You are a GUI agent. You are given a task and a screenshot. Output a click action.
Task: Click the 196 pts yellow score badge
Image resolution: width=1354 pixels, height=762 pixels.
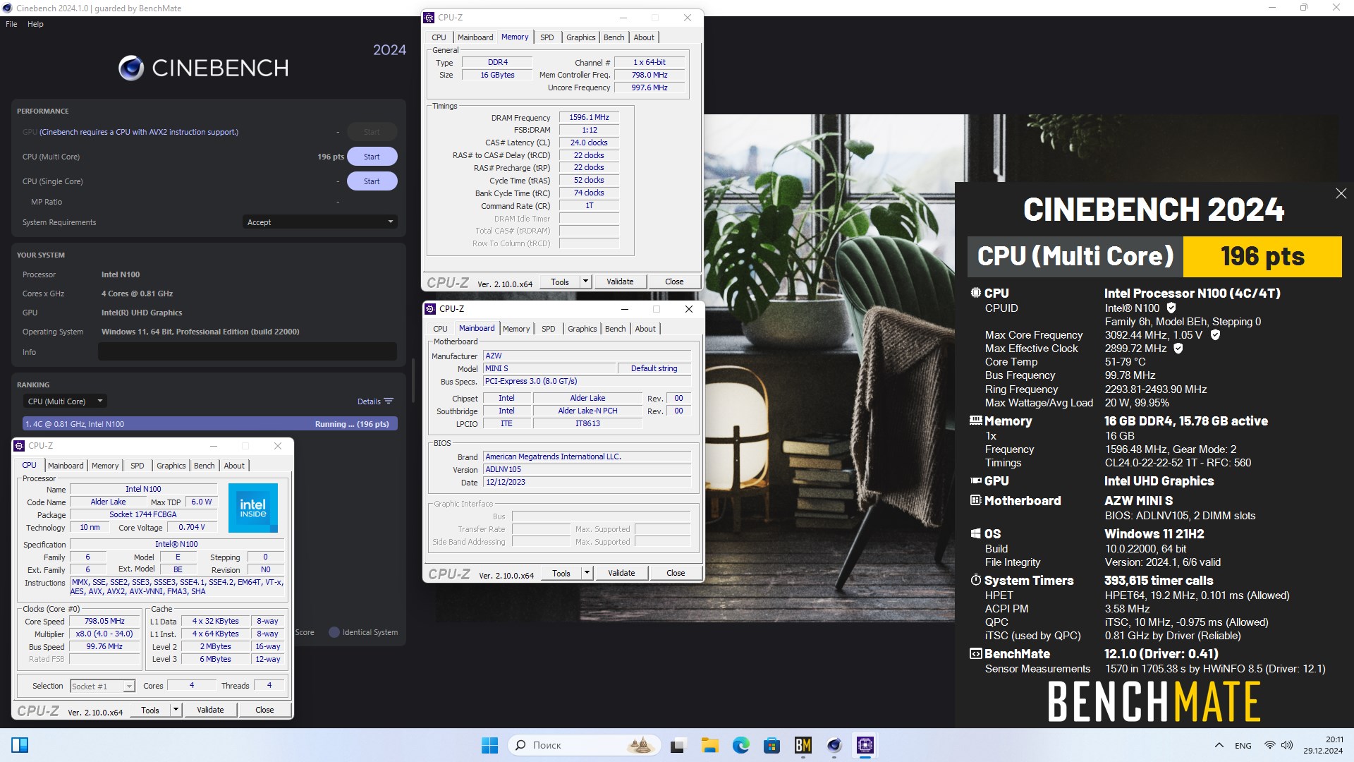coord(1262,256)
